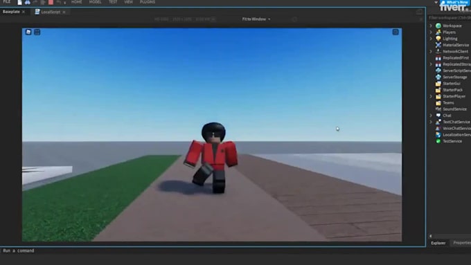Expand the Workspace tree node
This screenshot has width=471, height=265.
tap(431, 26)
